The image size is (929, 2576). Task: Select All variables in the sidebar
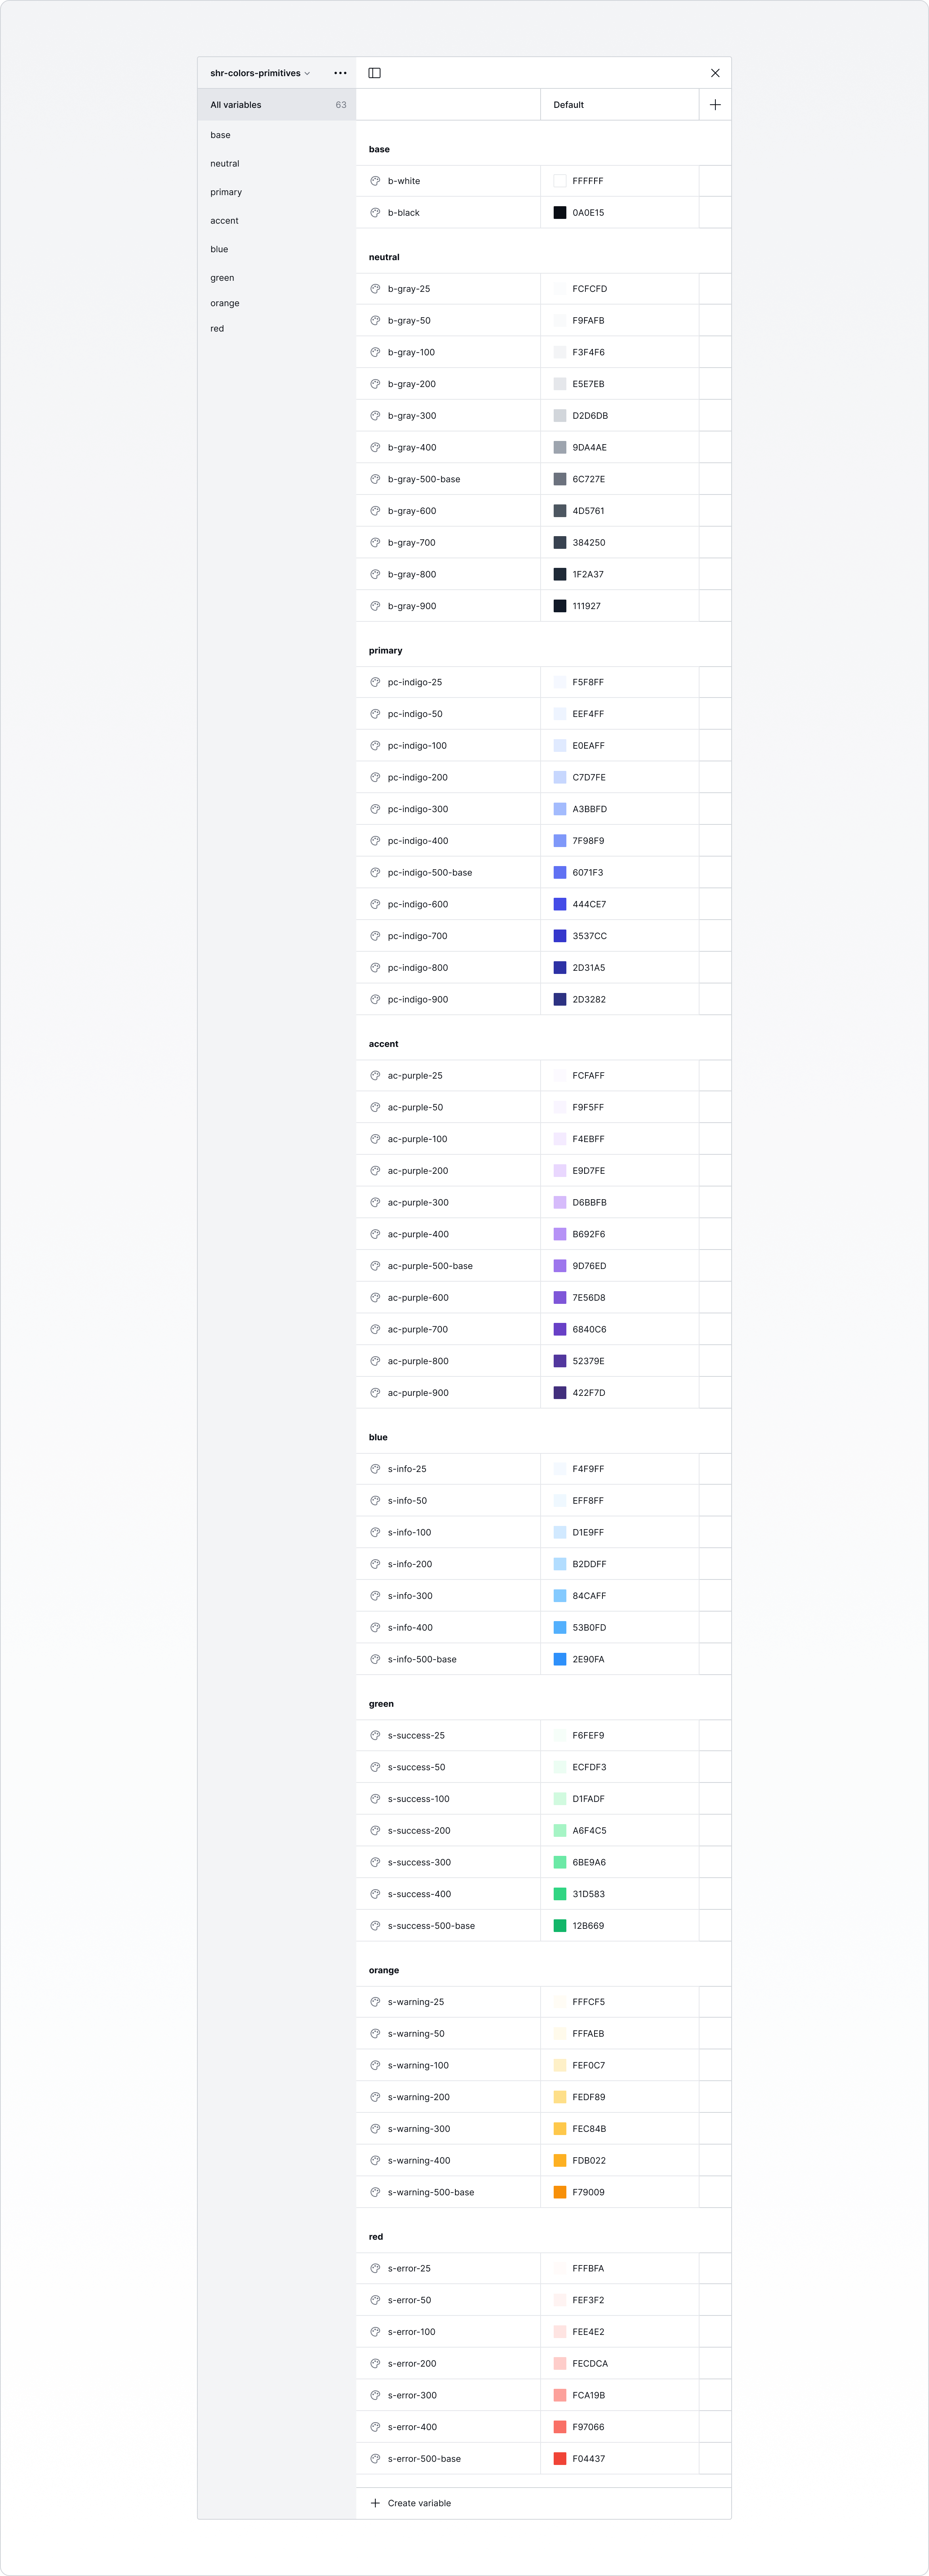pos(277,105)
